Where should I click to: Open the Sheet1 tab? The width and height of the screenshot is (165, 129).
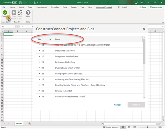(19, 123)
